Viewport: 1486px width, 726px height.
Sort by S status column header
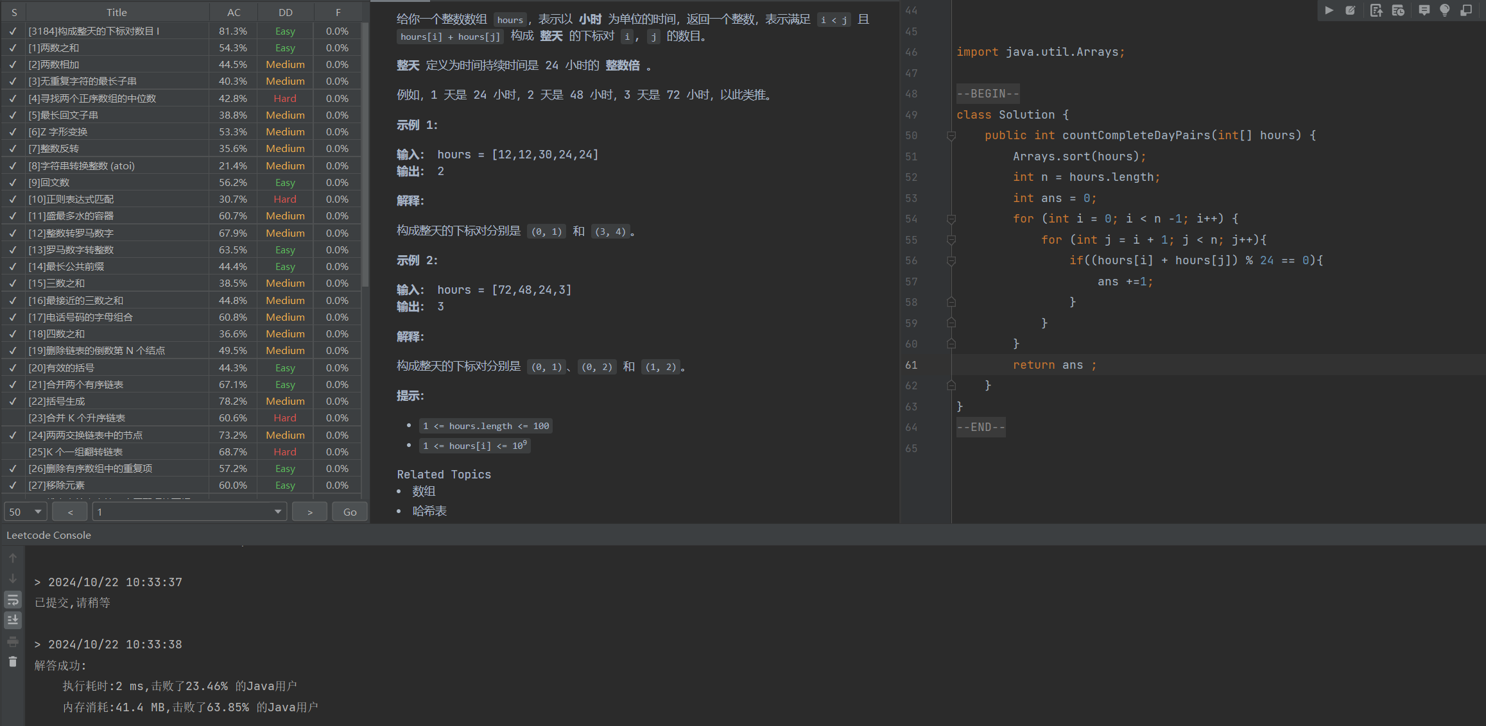pos(14,12)
